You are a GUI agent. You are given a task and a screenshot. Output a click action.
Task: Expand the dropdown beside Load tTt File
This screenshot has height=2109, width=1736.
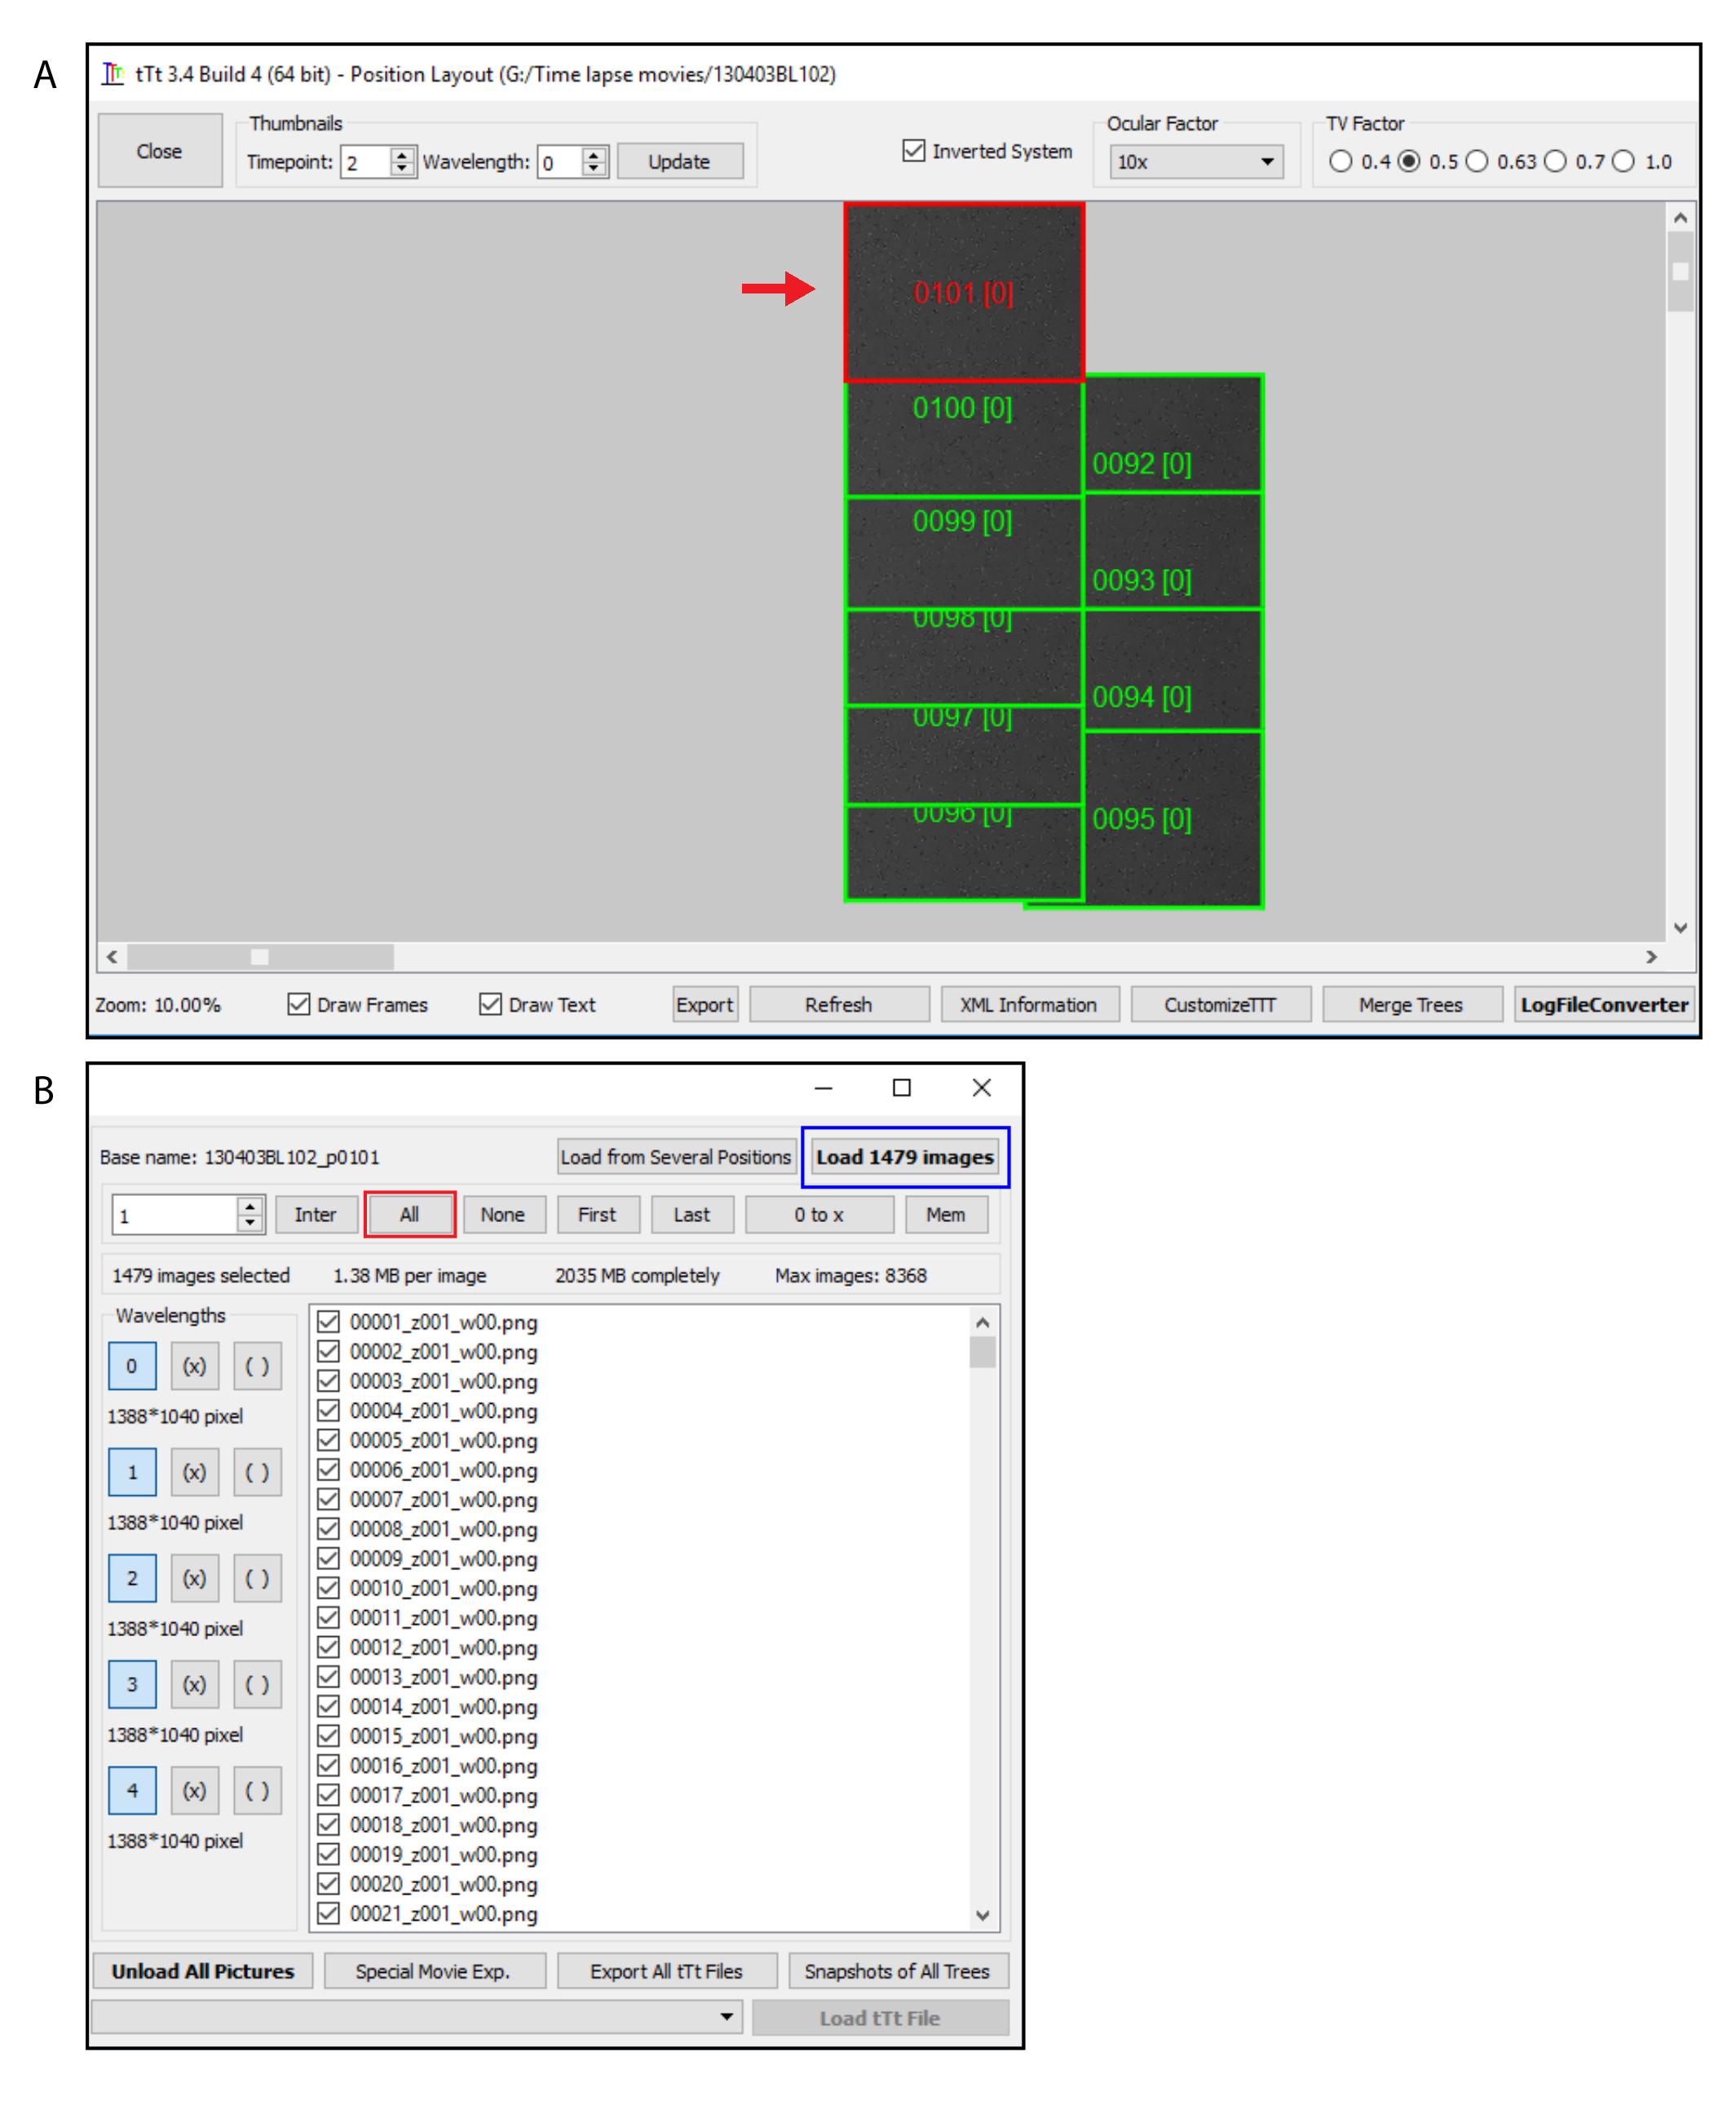(727, 2017)
